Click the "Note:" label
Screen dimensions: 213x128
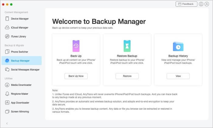click(x=55, y=90)
